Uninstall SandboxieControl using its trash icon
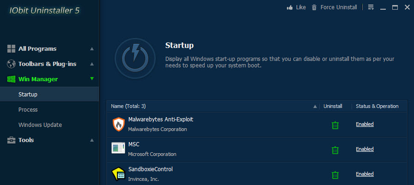The width and height of the screenshot is (414, 185). point(335,175)
